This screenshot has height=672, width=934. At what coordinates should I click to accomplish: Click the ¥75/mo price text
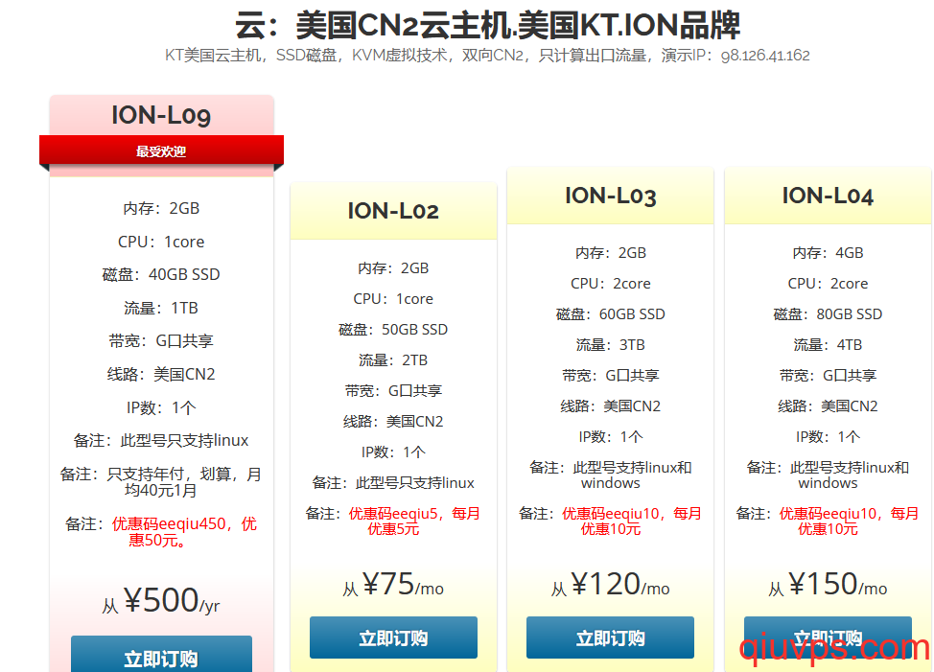393,584
